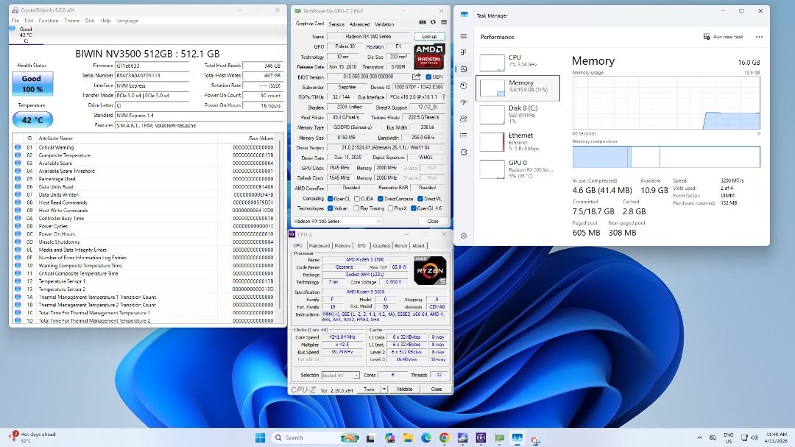Toggle PhysX checkbox in GPU-Z
This screenshot has height=447, width=795.
[390, 208]
